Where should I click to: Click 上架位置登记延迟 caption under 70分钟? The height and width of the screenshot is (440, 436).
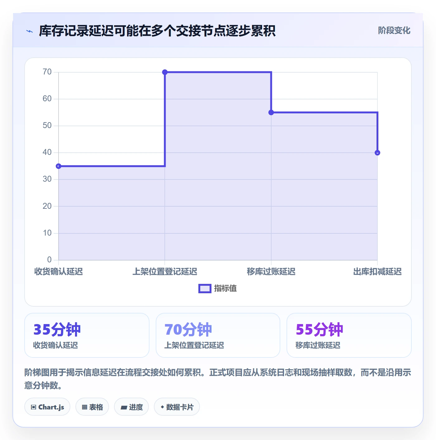coord(194,345)
